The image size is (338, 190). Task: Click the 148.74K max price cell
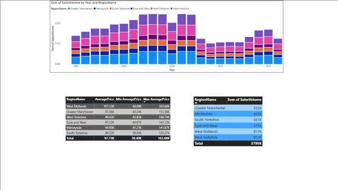[164, 117]
